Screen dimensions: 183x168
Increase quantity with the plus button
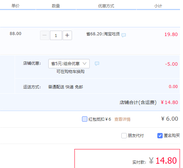[67, 35]
